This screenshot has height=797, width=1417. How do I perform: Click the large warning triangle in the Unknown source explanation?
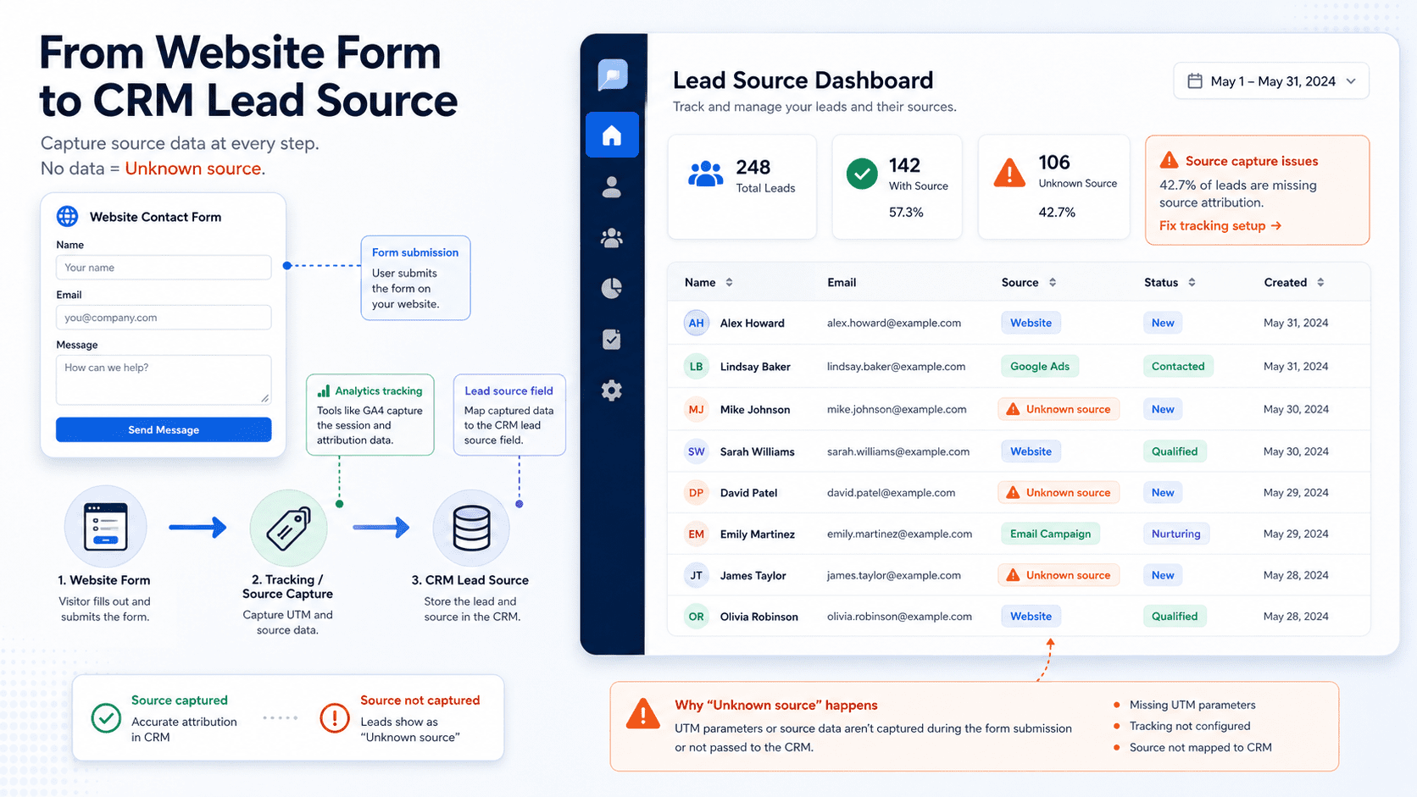643,714
